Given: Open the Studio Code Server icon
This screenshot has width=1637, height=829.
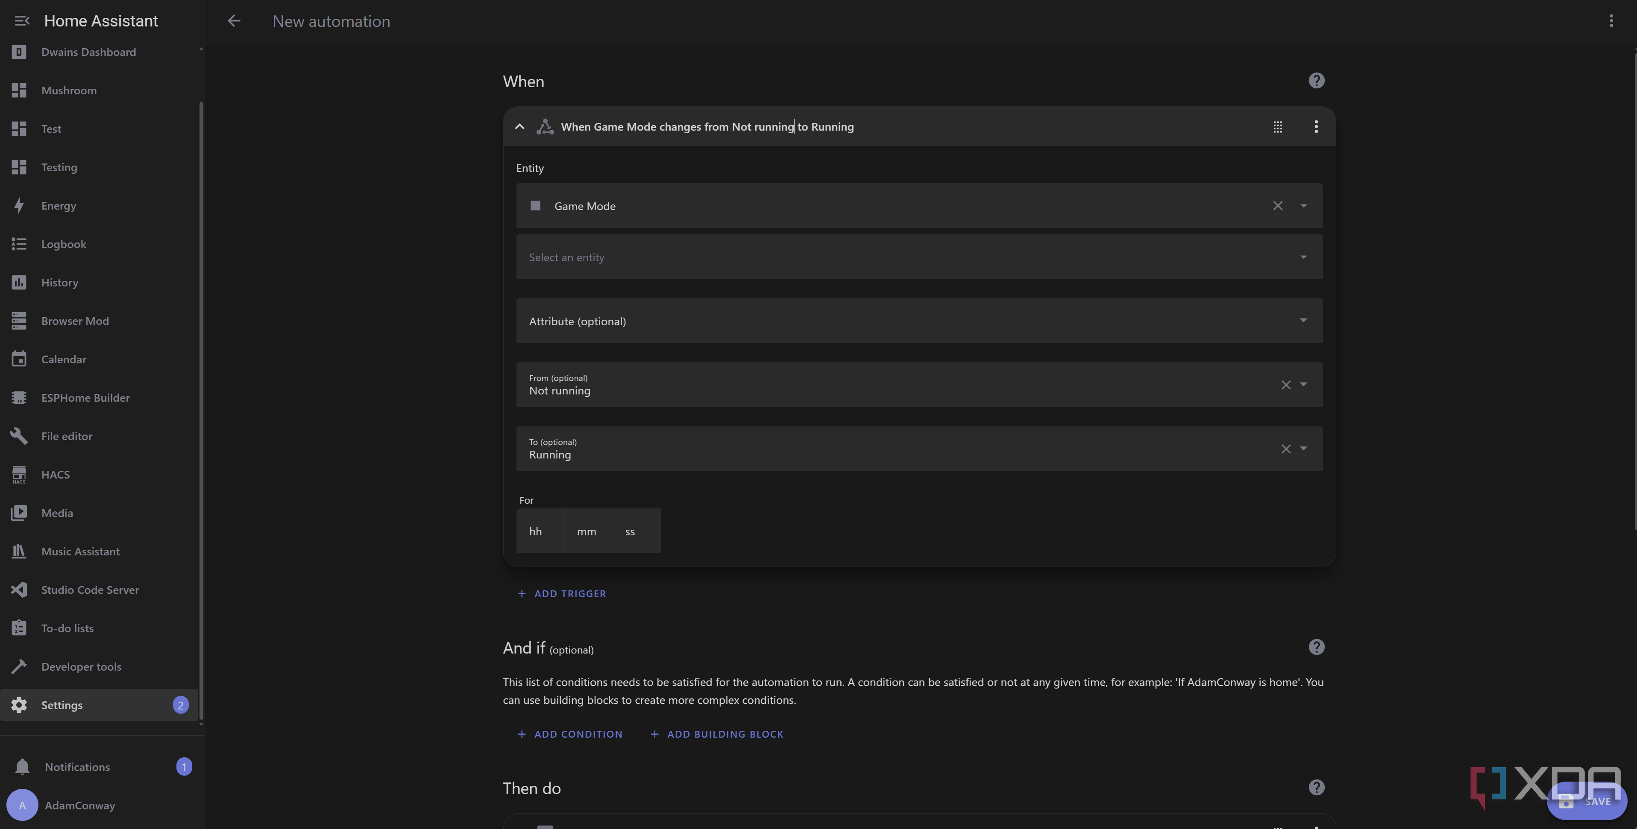Looking at the screenshot, I should (19, 590).
